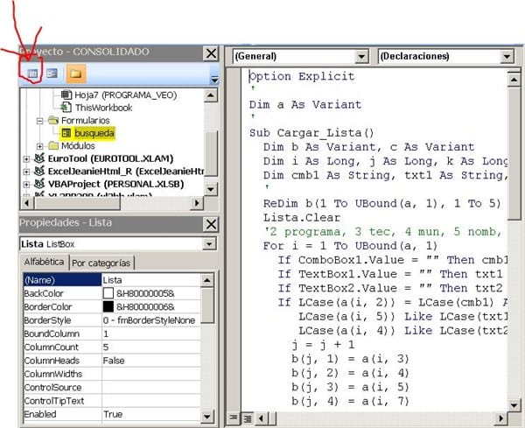
Task: Expand the Módulos folder
Action: pyautogui.click(x=40, y=145)
